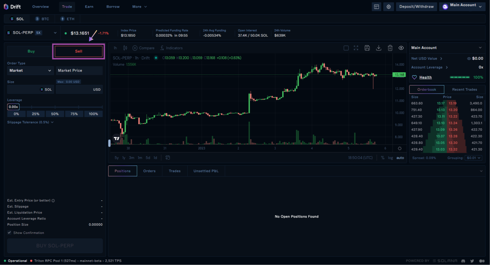Click the Deposit/Withdraw button
The width and height of the screenshot is (490, 265).
[x=416, y=7]
